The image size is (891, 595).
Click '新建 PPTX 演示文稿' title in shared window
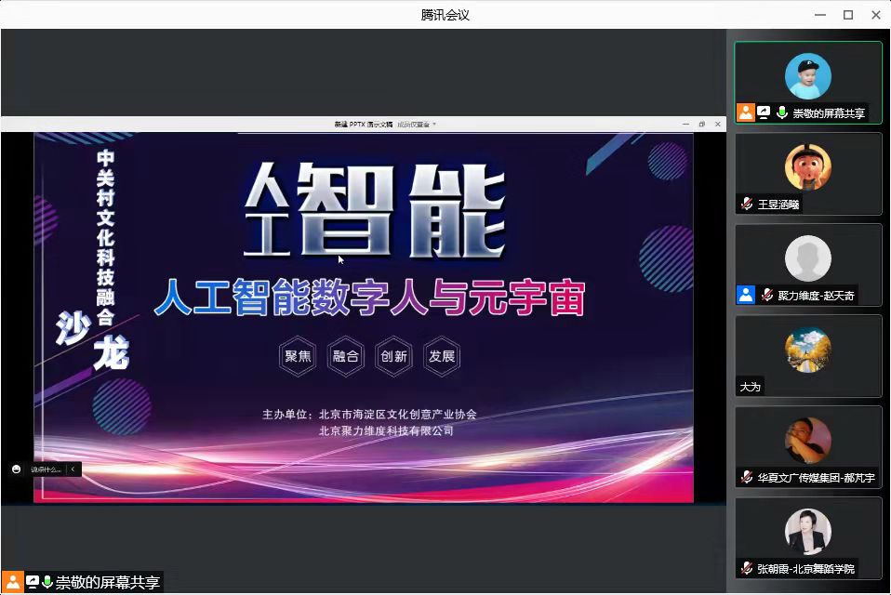click(363, 125)
